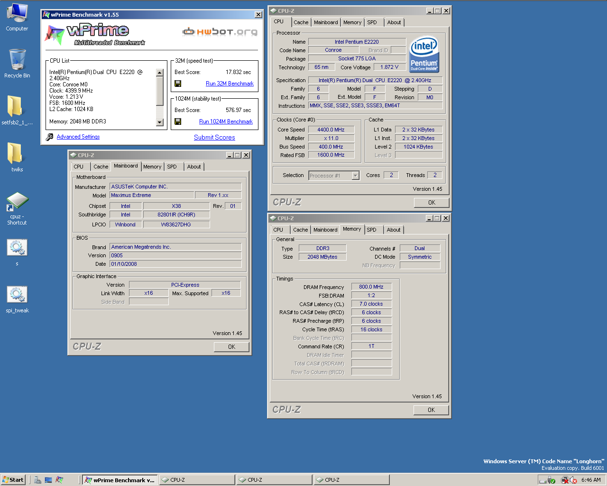Open Server Manager quick launch icon
Screen dimensions: 607x486
pos(37,480)
